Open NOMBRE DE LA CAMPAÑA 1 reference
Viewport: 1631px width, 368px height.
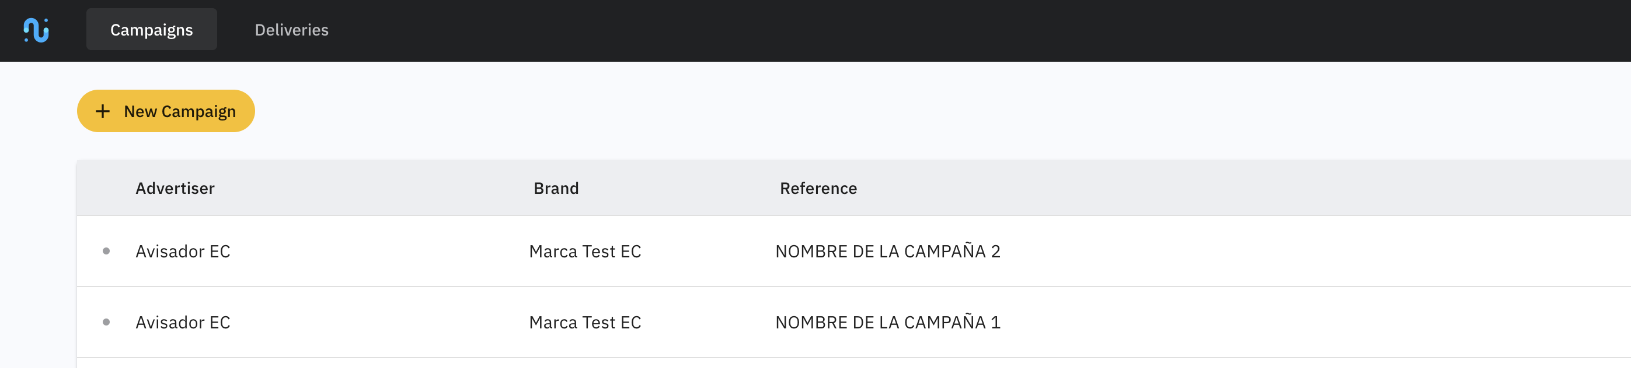point(887,323)
